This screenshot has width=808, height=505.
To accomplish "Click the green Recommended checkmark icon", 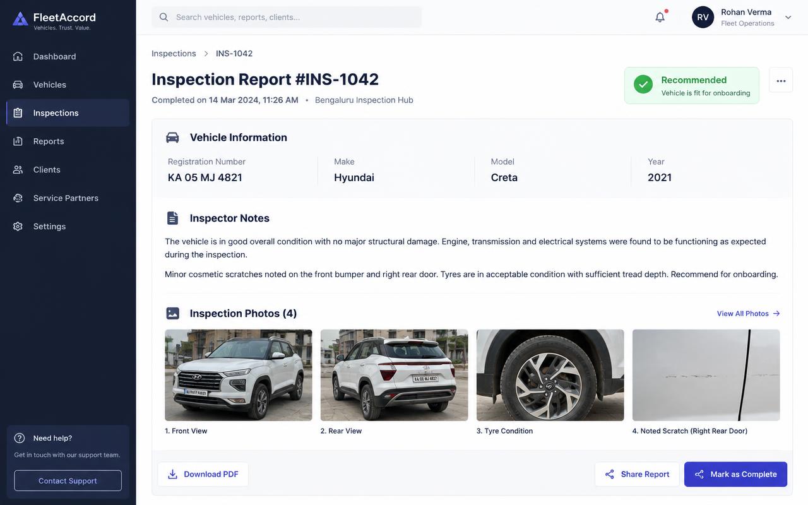I will click(x=643, y=85).
